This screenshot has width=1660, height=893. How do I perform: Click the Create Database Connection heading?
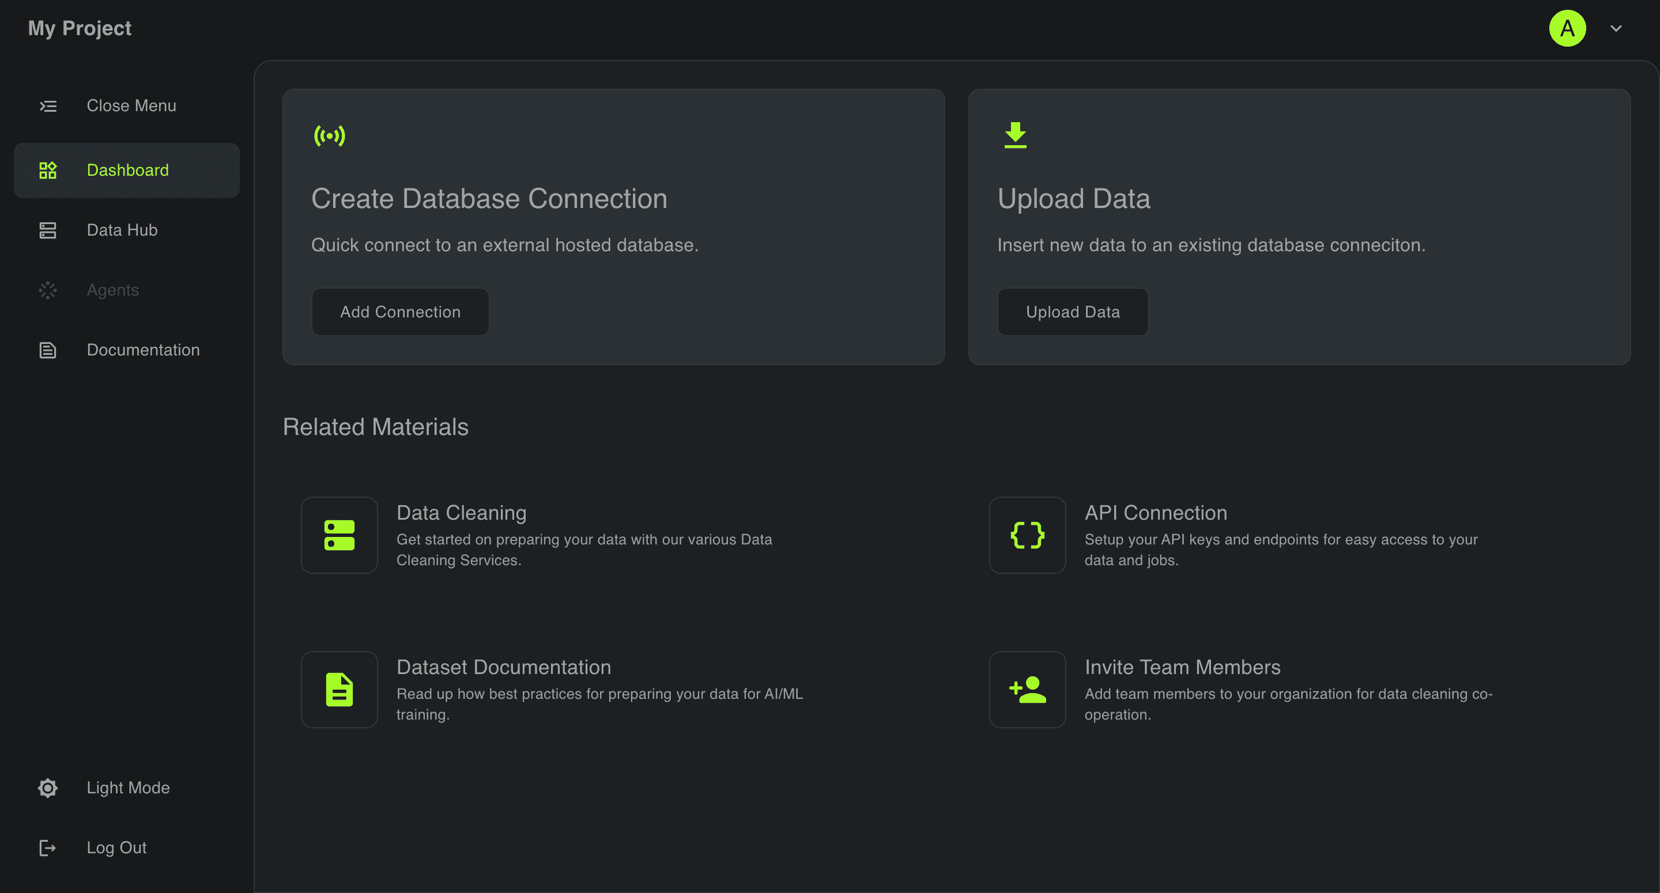pos(489,198)
